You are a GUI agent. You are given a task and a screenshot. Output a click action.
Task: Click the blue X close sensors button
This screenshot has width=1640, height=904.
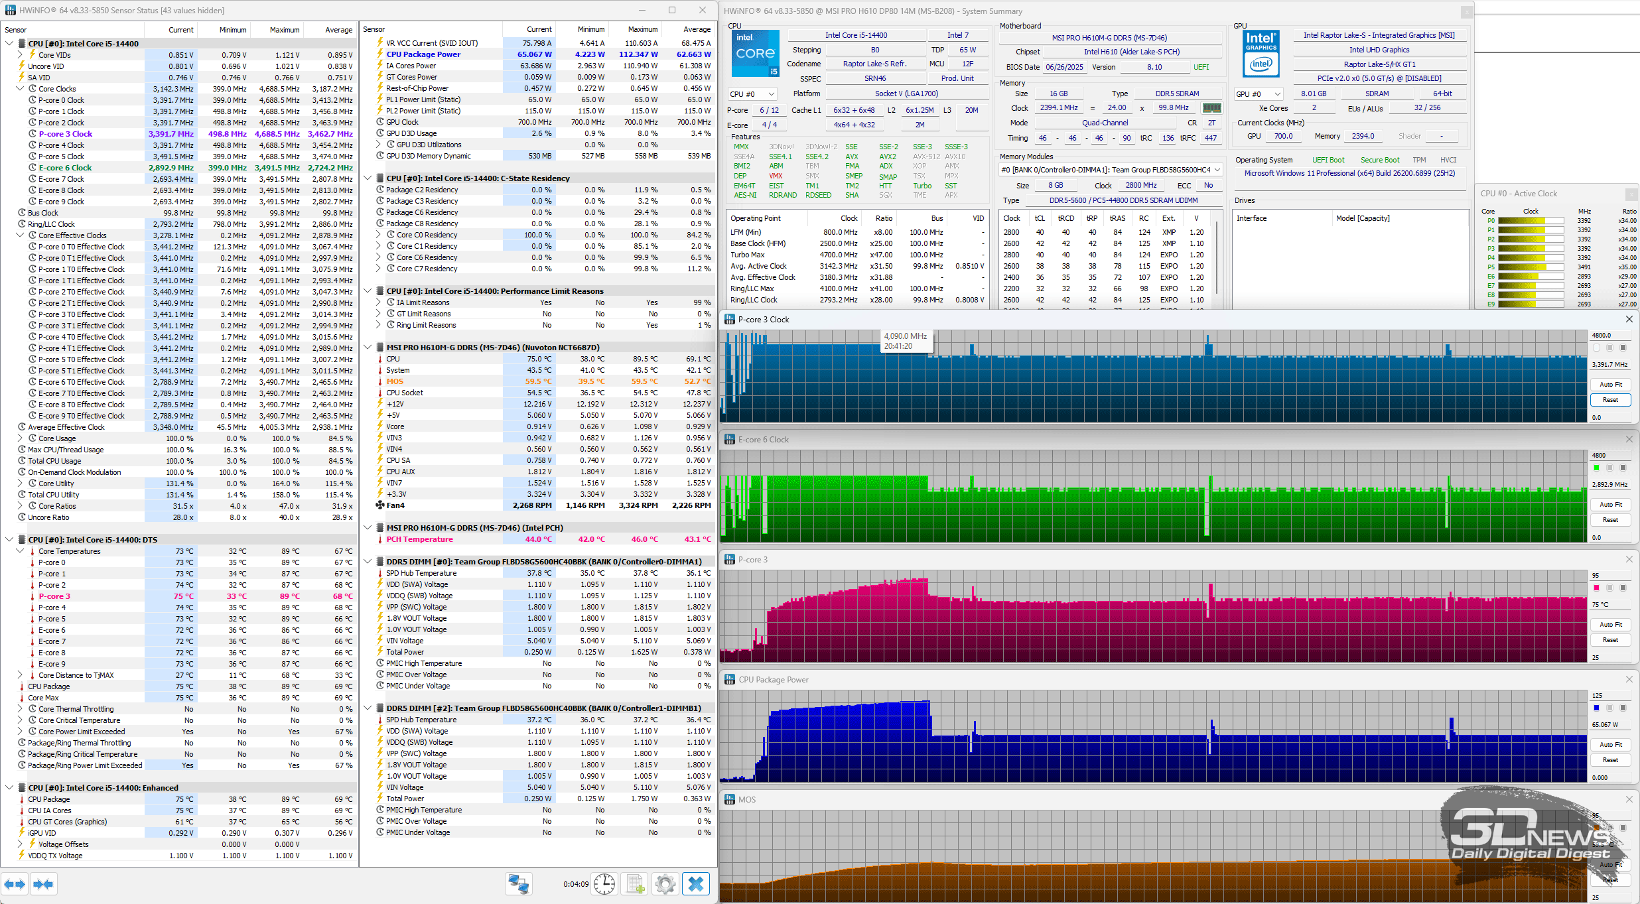696,884
